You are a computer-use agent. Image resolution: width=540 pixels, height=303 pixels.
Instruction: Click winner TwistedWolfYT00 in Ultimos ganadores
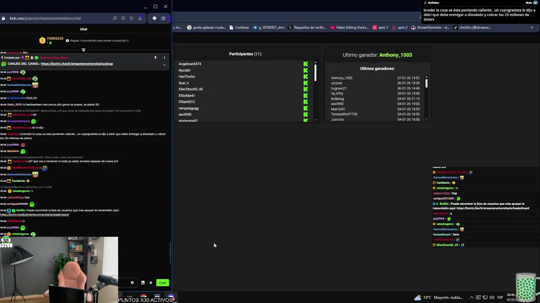(x=344, y=114)
